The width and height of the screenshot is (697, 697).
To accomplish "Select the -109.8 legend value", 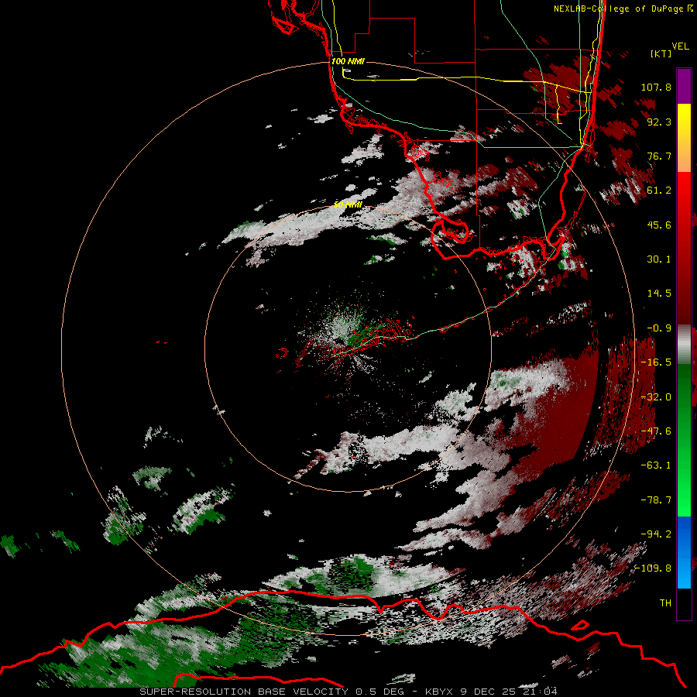I will [653, 568].
